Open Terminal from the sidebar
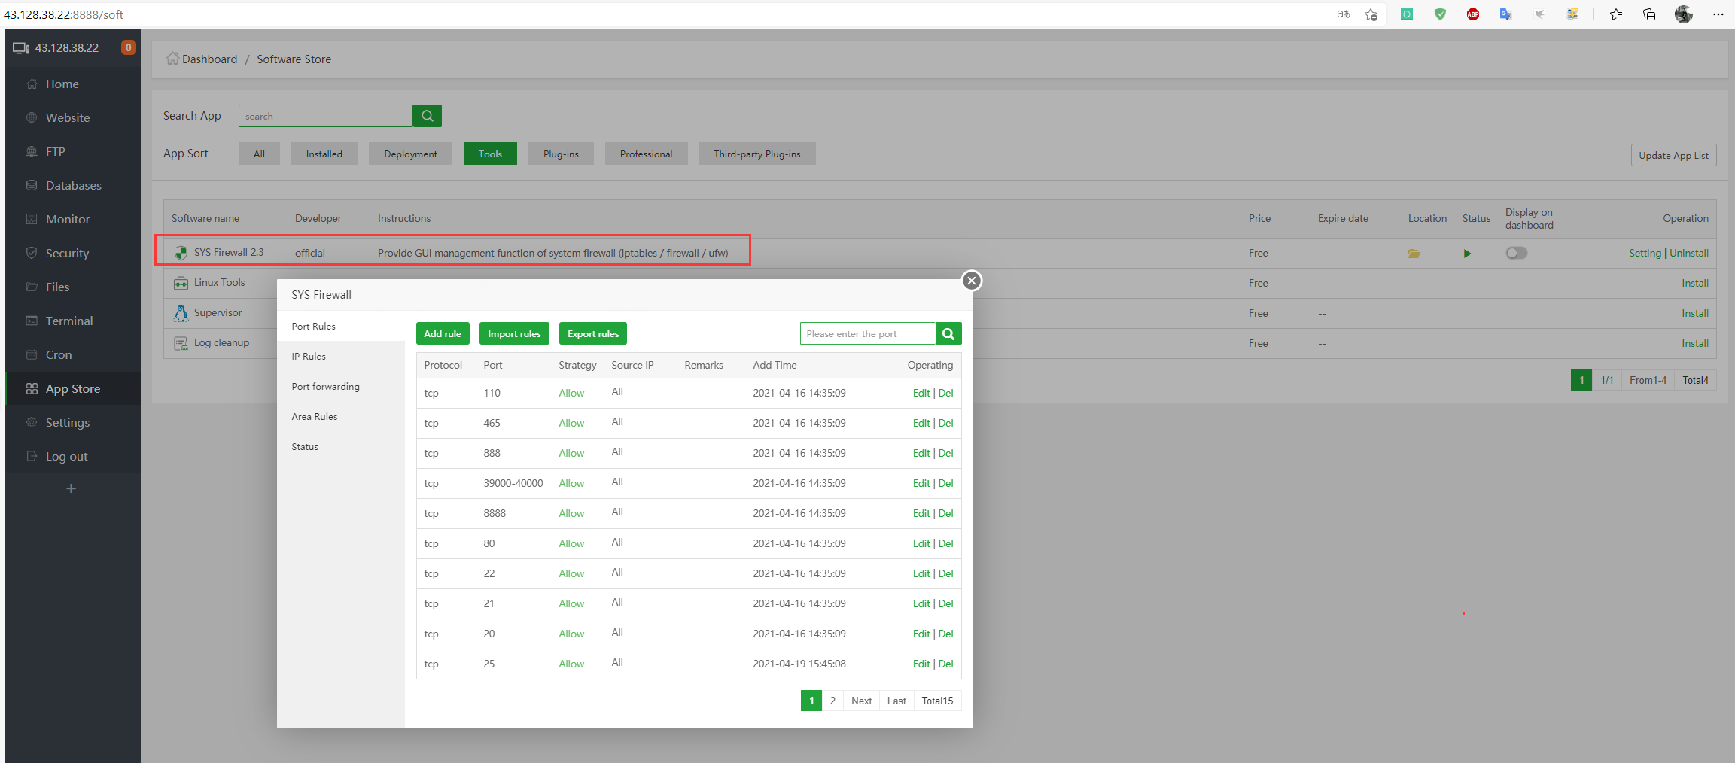 (69, 321)
